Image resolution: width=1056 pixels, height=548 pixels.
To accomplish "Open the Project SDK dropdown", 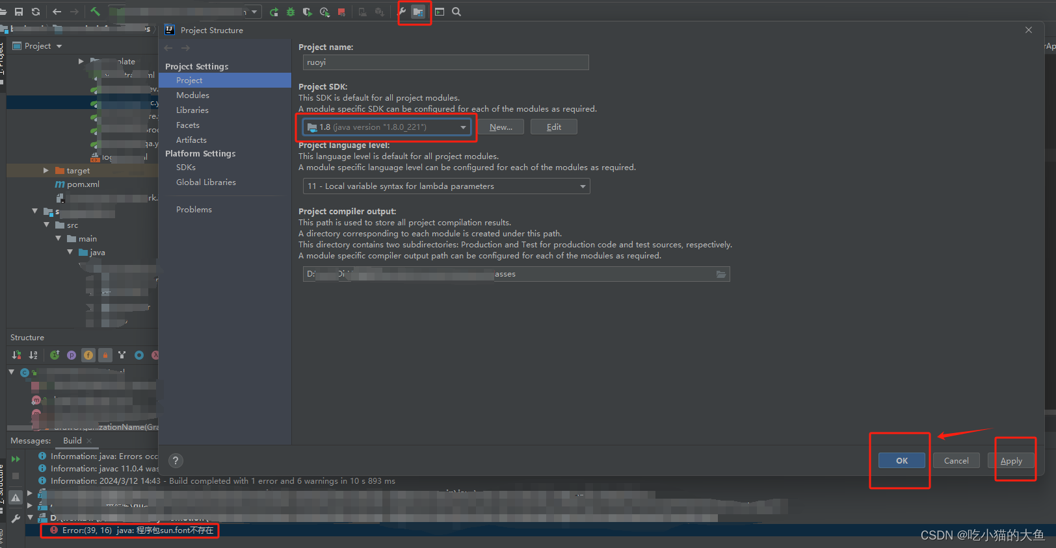I will (x=386, y=127).
